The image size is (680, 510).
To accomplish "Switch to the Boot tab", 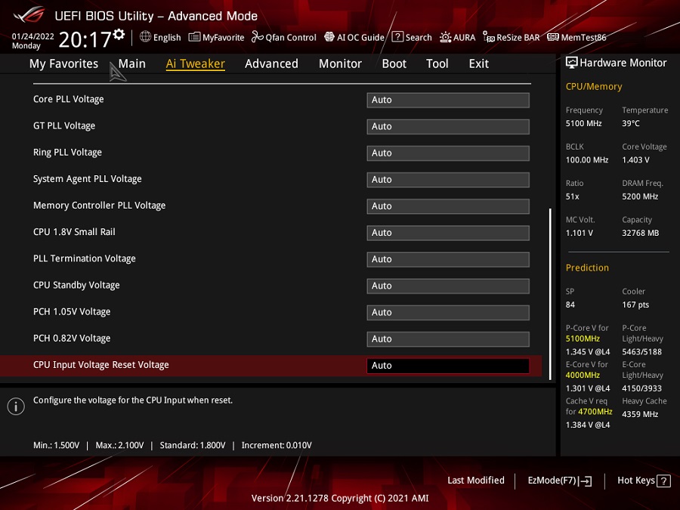I will [x=394, y=63].
